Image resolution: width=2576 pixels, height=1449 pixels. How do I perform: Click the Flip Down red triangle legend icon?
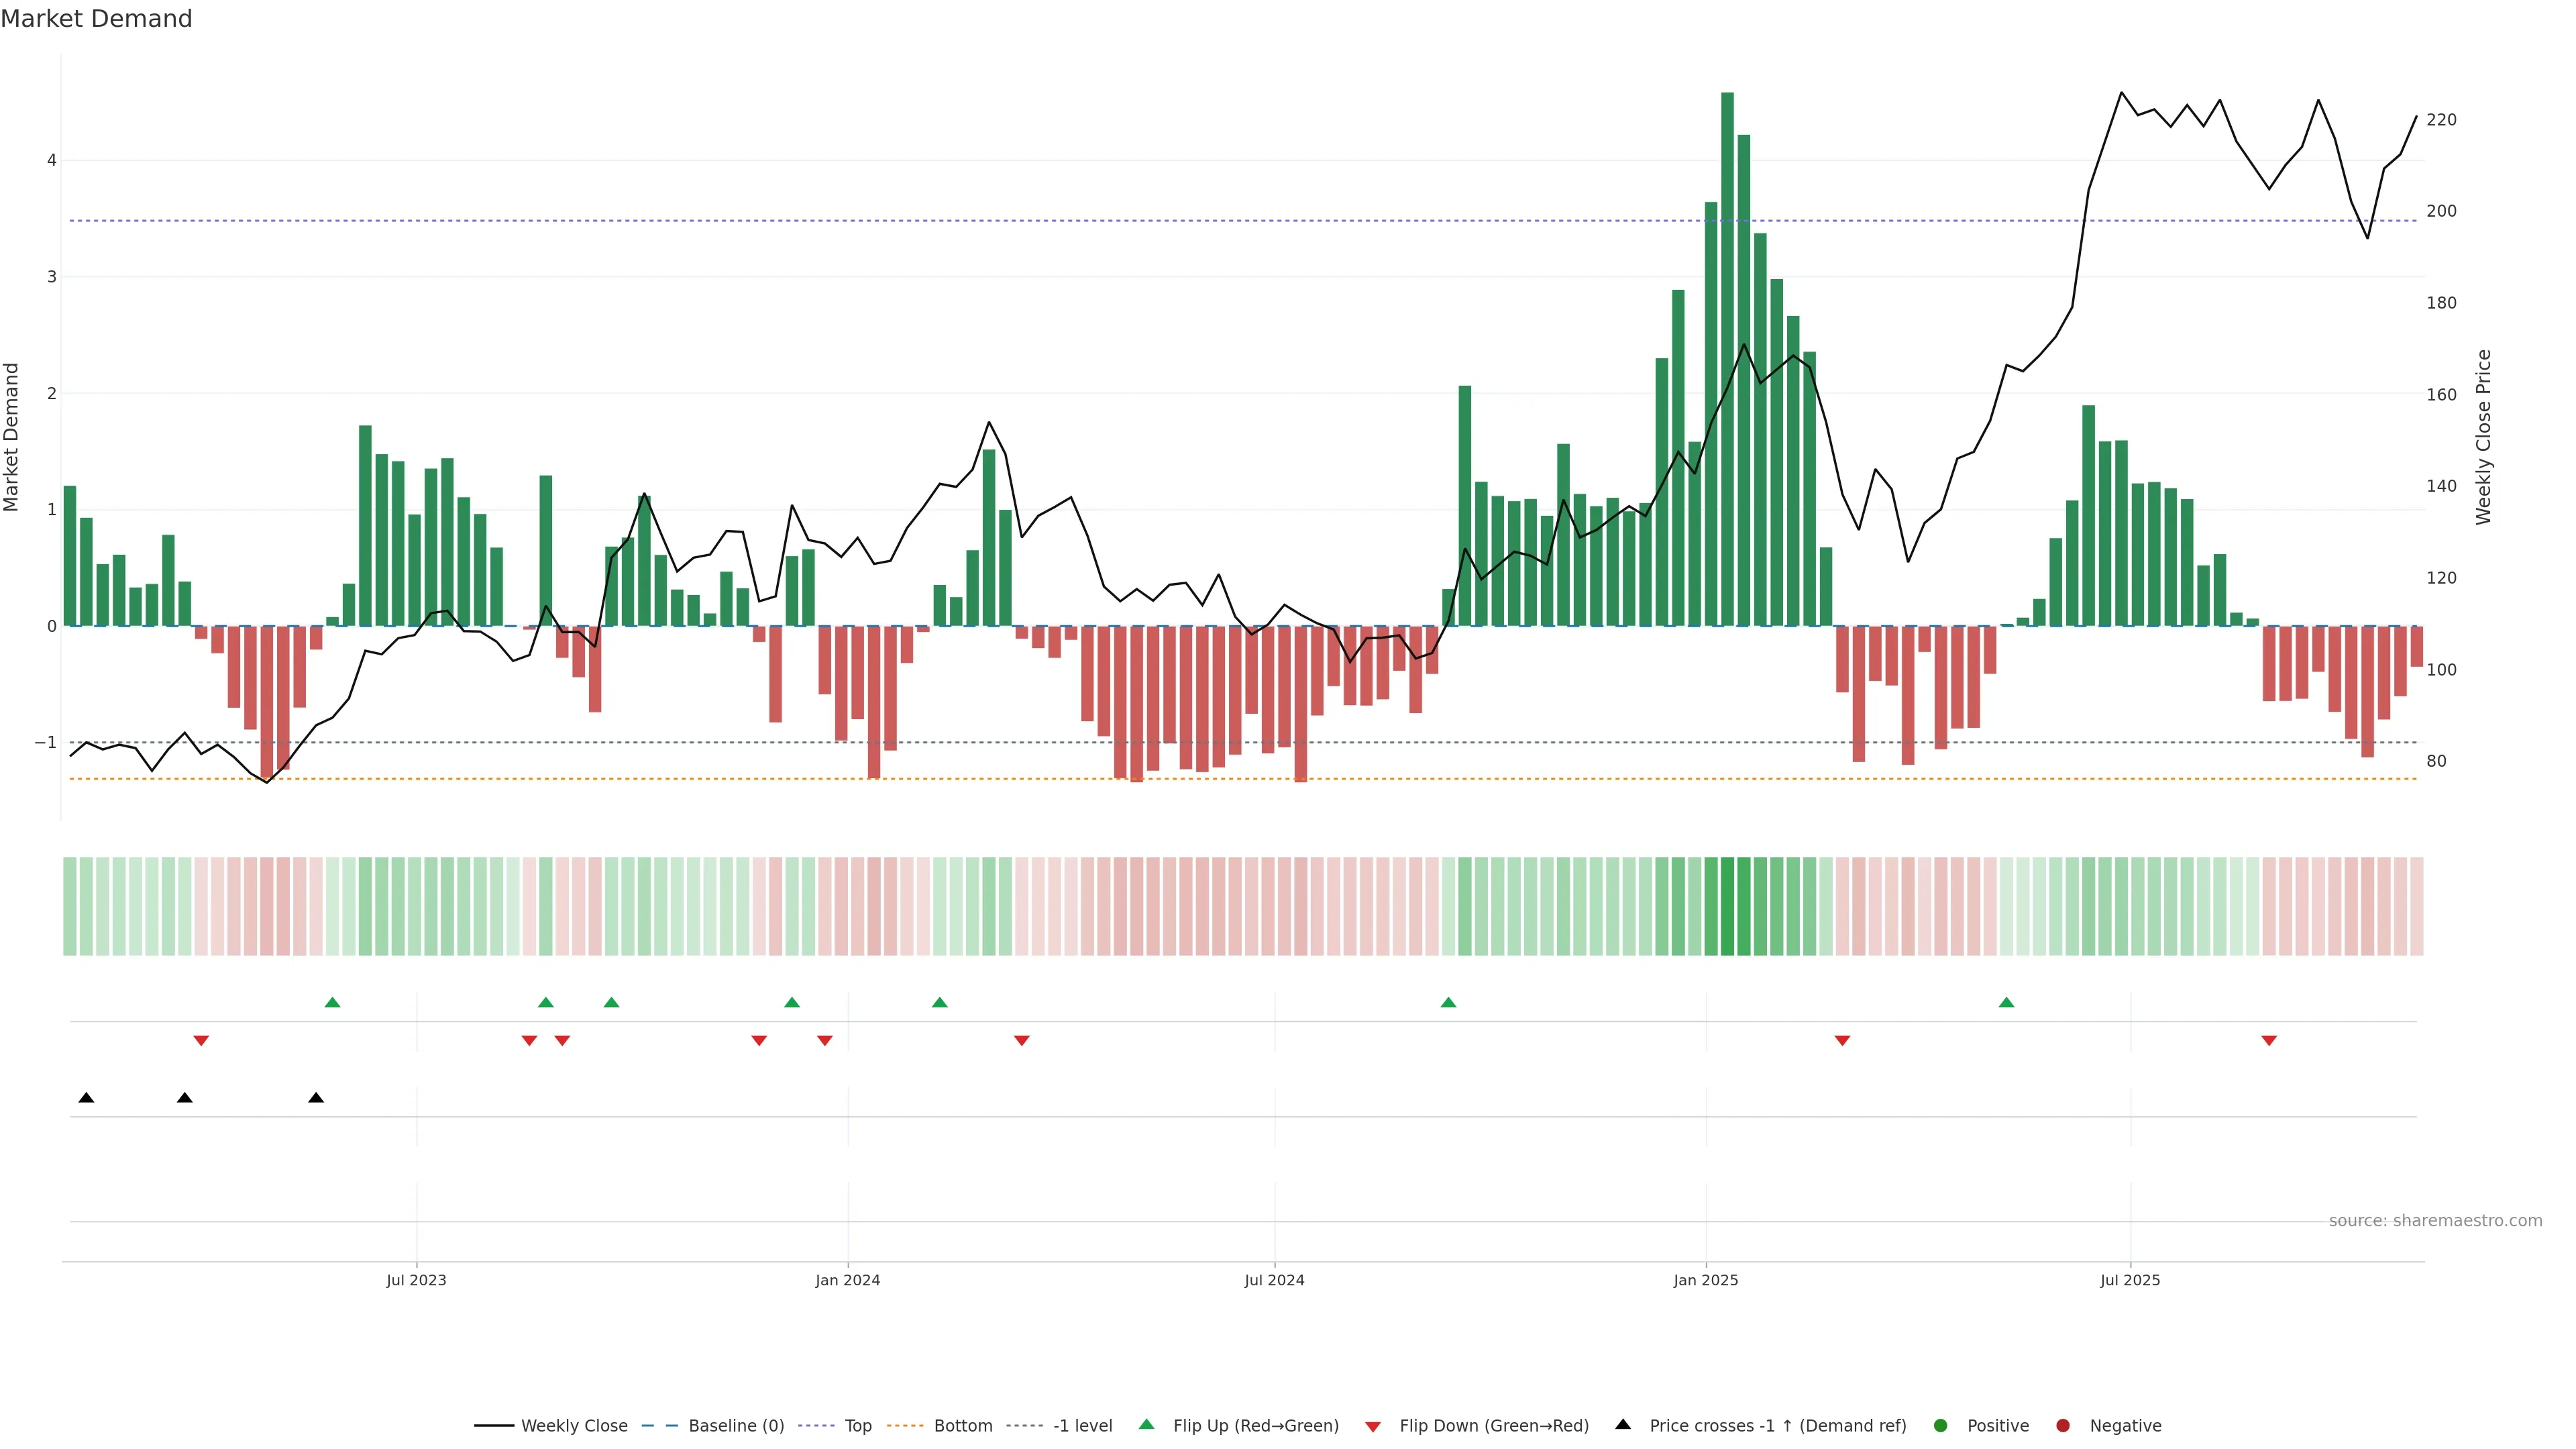[1373, 1426]
